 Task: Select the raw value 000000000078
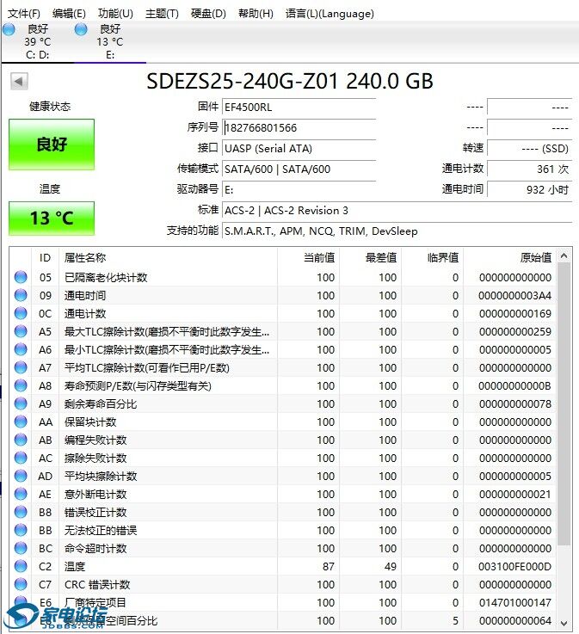coord(514,404)
